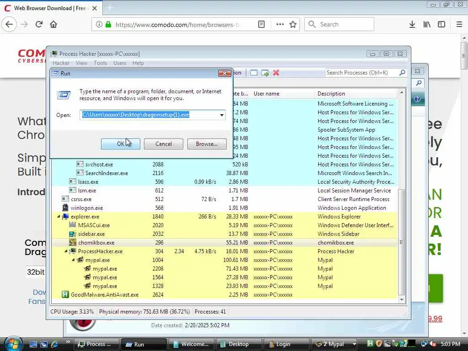This screenshot has height=351, width=468.
Task: Select mypal.exe with PID 1328
Action: click(x=225, y=286)
